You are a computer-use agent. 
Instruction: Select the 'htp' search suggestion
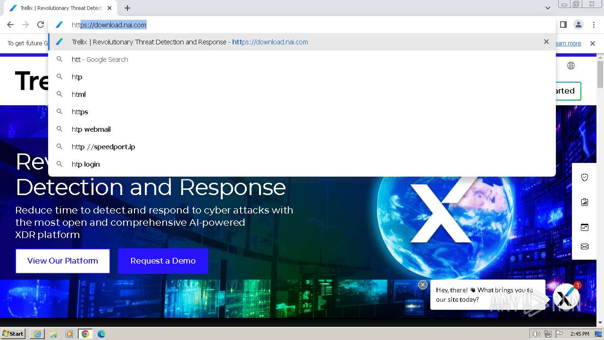click(x=302, y=77)
